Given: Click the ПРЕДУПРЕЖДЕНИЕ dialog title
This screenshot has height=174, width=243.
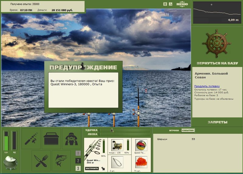Looking at the screenshot, I should [x=83, y=67].
